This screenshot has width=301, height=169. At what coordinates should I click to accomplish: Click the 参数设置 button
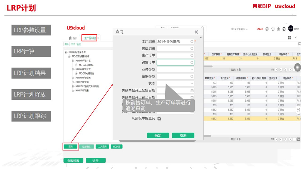click(x=73, y=161)
